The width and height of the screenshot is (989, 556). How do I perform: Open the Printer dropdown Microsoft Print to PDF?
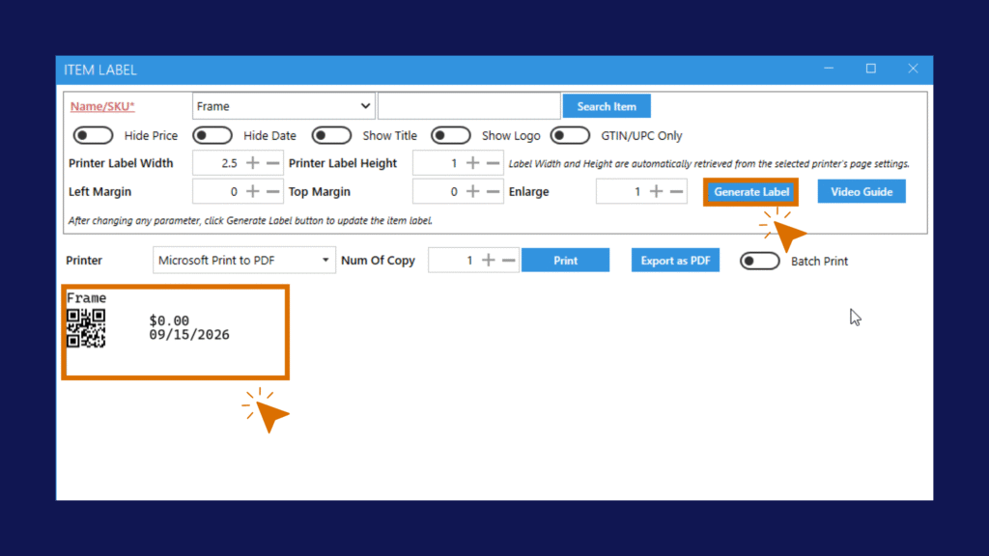244,260
